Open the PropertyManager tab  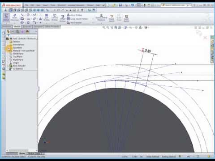point(13,31)
